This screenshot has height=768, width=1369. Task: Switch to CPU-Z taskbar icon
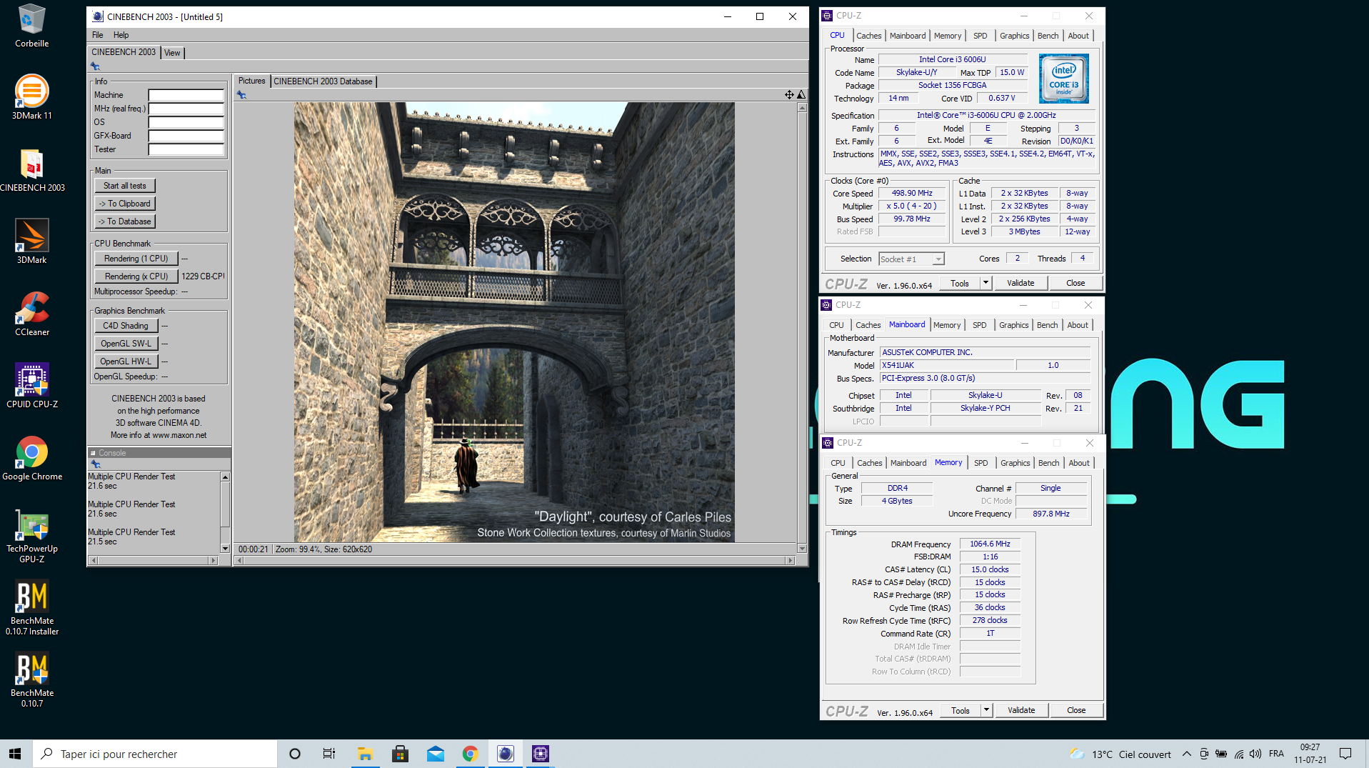(541, 754)
